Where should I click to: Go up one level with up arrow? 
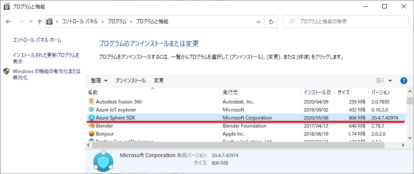tap(40, 22)
